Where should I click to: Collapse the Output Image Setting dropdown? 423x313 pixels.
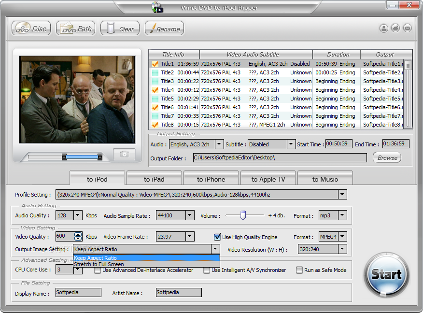[215, 249]
